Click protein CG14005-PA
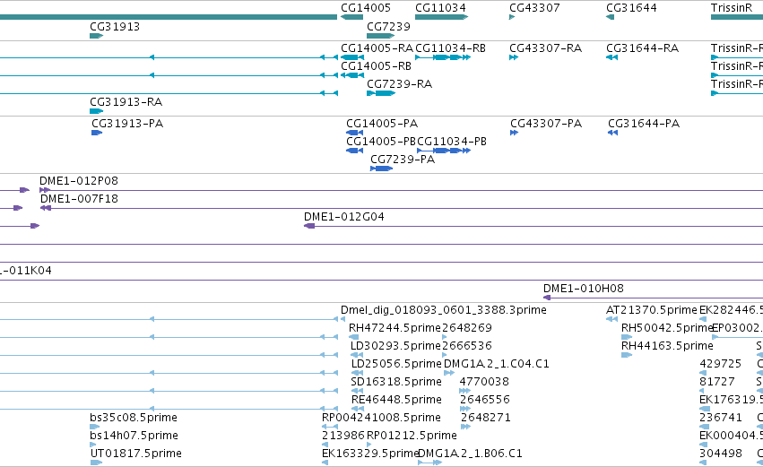Image resolution: width=763 pixels, height=467 pixels. (x=355, y=133)
